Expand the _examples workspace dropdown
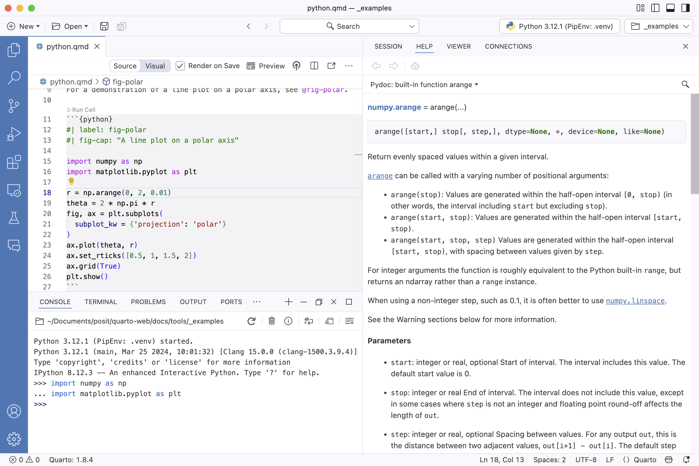699x466 pixels. click(x=659, y=26)
